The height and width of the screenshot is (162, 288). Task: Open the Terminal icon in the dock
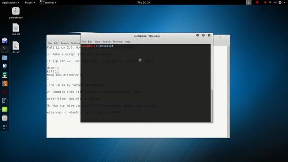click(x=4, y=49)
